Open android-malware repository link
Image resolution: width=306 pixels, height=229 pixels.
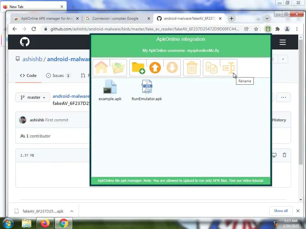click(68, 59)
